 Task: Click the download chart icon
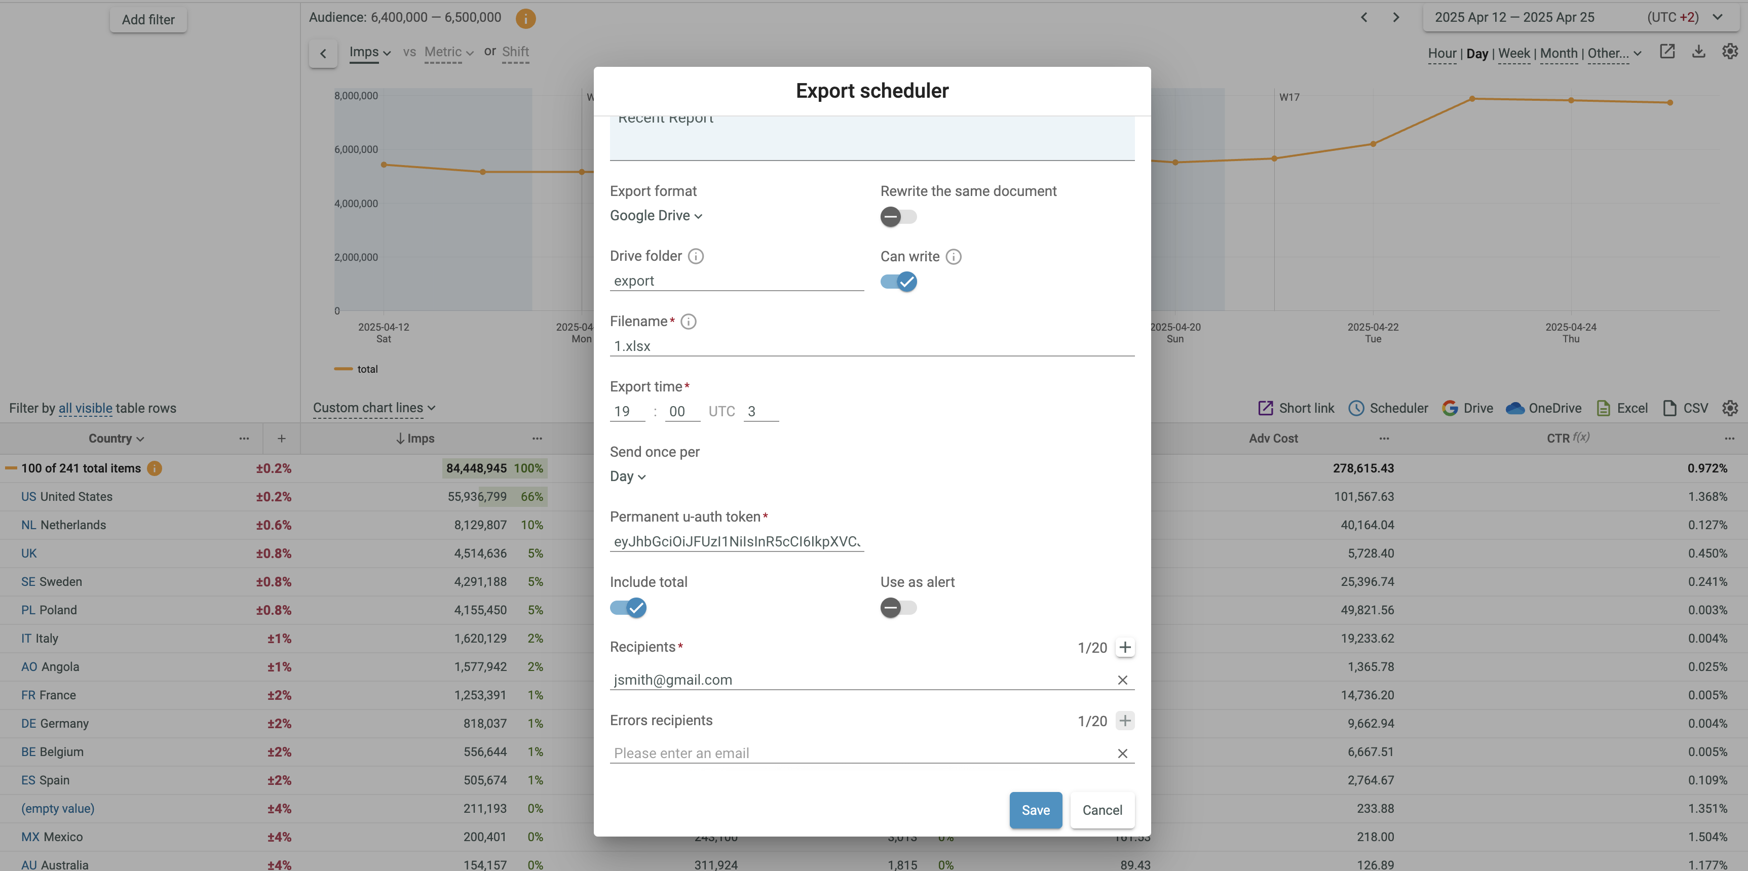[x=1698, y=52]
